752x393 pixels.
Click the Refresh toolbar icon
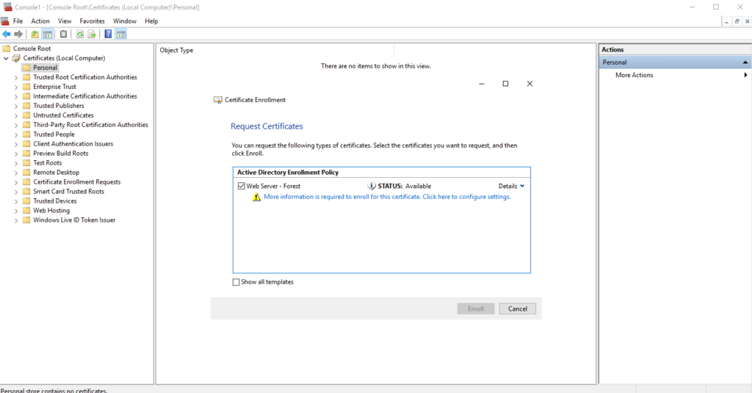pos(79,35)
